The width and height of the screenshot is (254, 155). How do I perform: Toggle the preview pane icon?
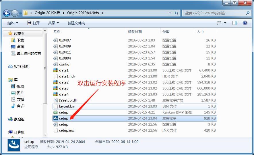click(235, 23)
